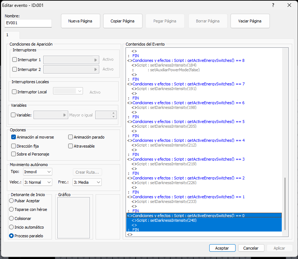Image resolution: width=298 pixels, height=259 pixels.
Task: Click the Copiar Página button
Action: click(x=123, y=21)
